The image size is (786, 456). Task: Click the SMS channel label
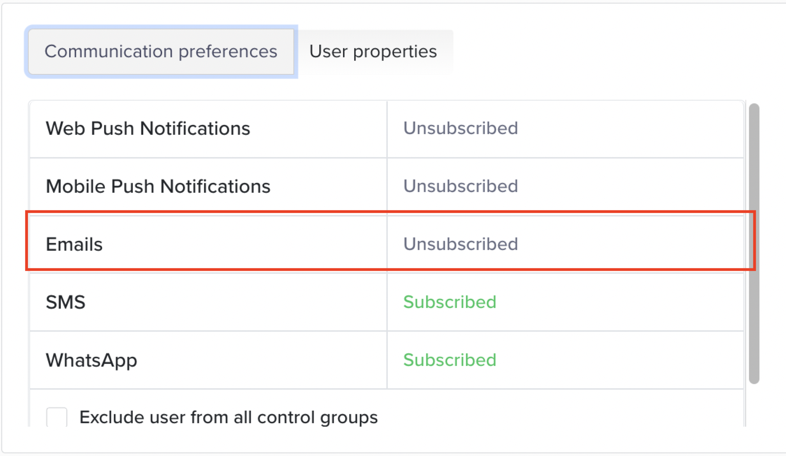[66, 302]
